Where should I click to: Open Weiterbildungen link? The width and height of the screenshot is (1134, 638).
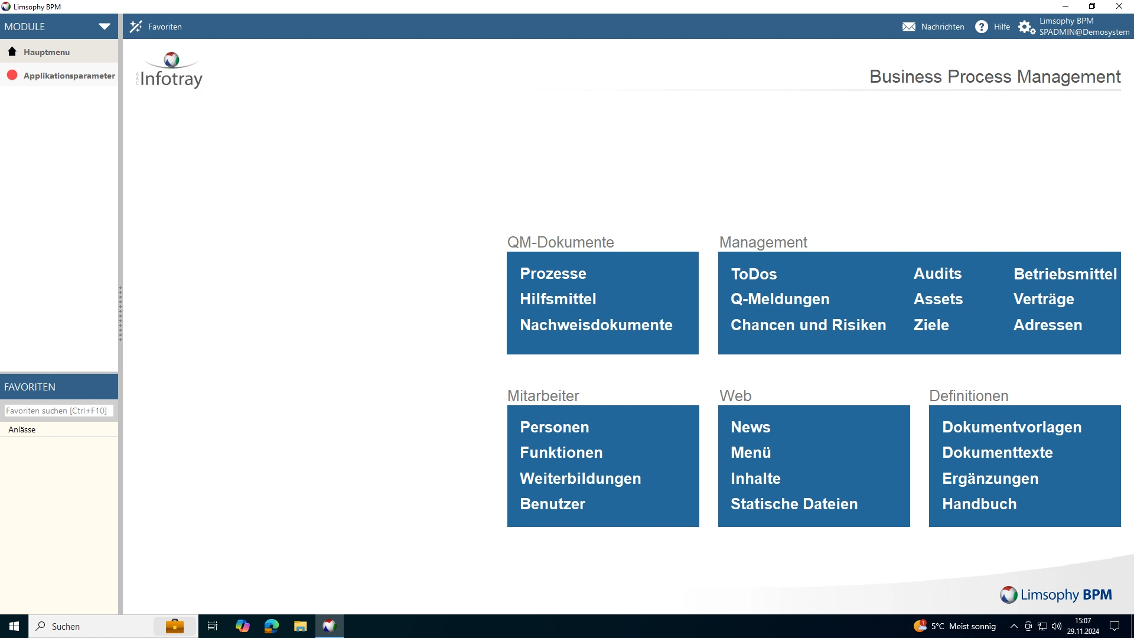coord(580,479)
